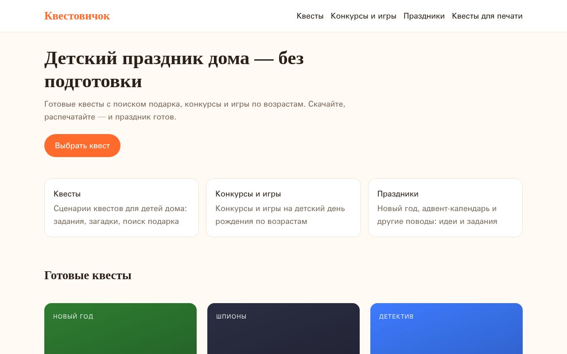Click the Выбрать квест button
The image size is (567, 354).
tap(82, 146)
